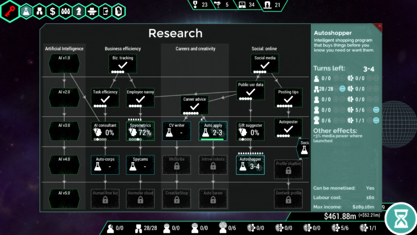Viewport: 417px width, 235px height.
Task: Open the dollar sign finance hexagon
Action: tap(53, 11)
